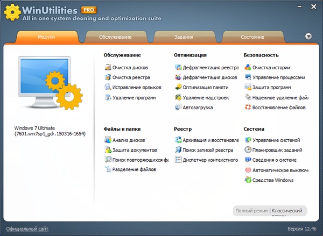This screenshot has width=323, height=236.
Task: Click the Дефрагментация дисков icon
Action: click(178, 77)
